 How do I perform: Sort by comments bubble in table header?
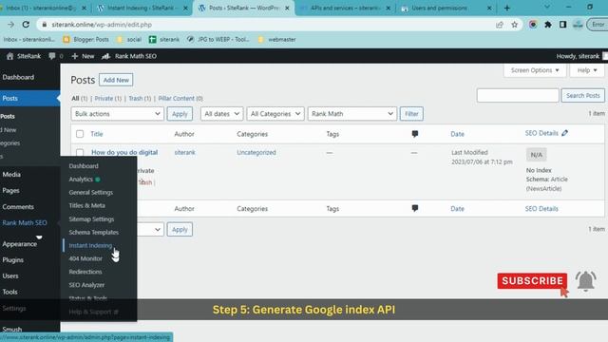415,134
